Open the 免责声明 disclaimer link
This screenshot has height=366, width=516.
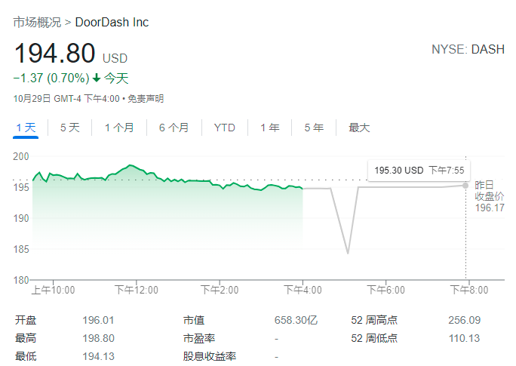pos(145,99)
